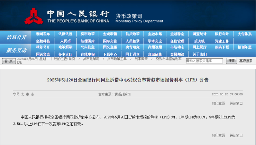Set font size to 小
256x145 pixels.
[x=32, y=94]
